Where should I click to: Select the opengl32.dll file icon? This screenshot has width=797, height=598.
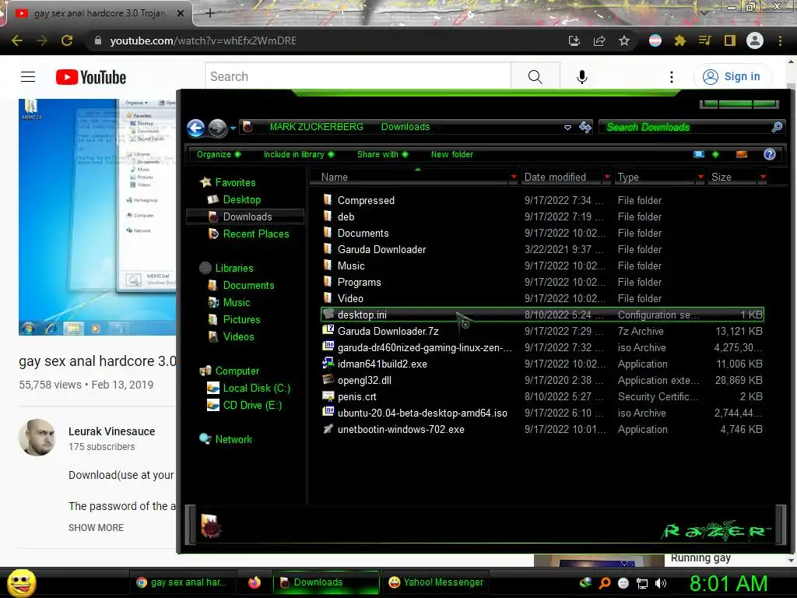pyautogui.click(x=328, y=380)
